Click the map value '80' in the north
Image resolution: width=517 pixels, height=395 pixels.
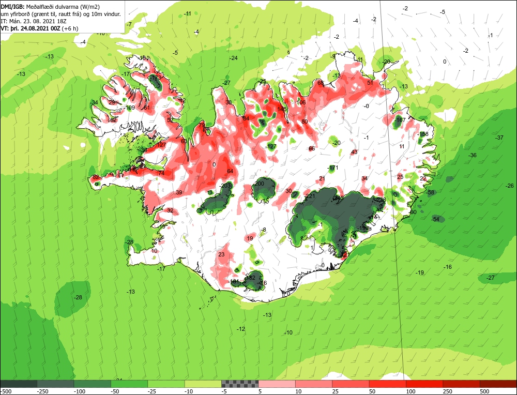tap(305, 121)
